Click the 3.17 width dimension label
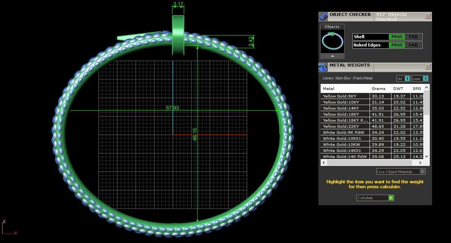 tap(178, 4)
